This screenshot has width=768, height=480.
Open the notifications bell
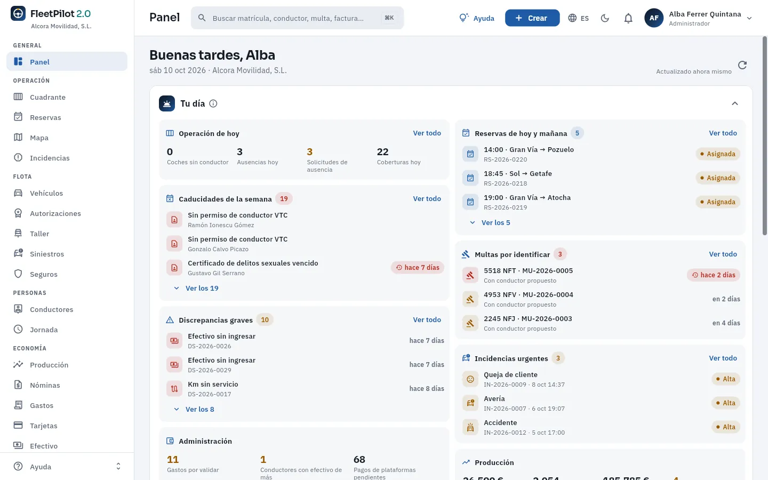(628, 18)
